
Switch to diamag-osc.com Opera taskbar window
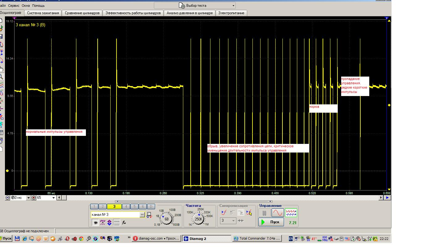point(156,238)
